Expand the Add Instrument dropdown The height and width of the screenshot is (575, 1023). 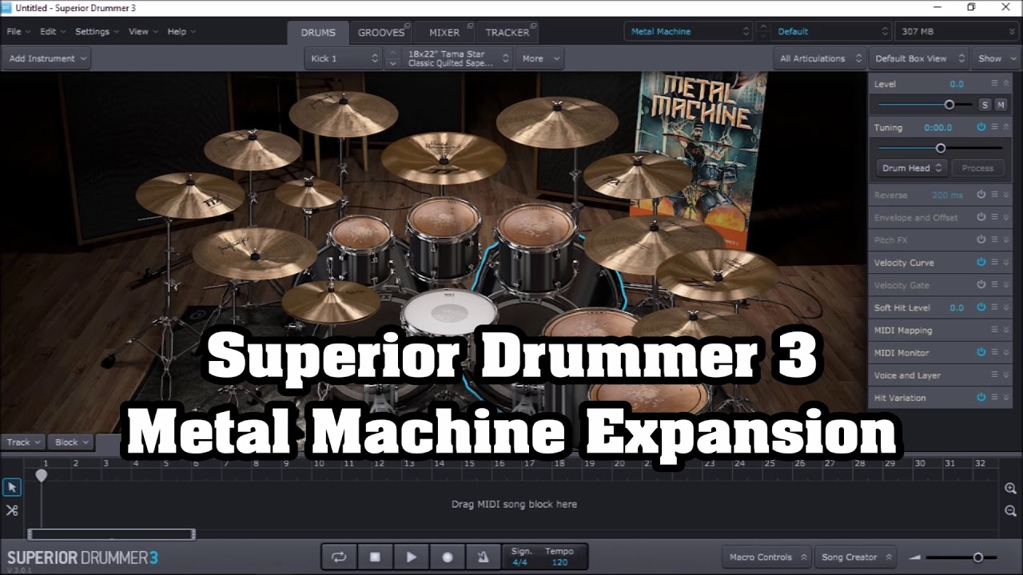point(47,58)
